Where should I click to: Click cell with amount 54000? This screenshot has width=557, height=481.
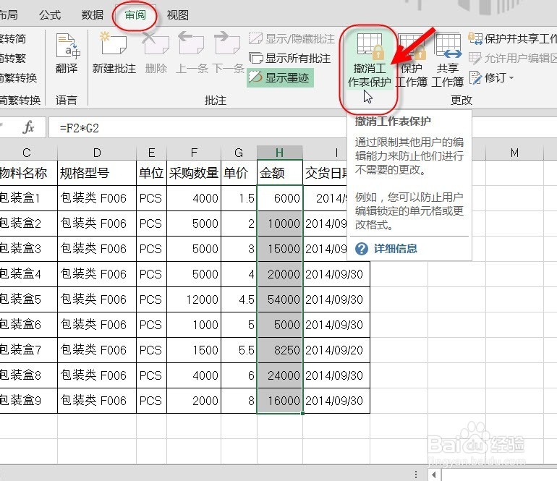pos(280,299)
